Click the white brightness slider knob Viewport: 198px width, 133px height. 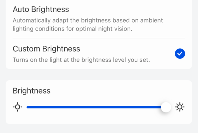[166, 107]
